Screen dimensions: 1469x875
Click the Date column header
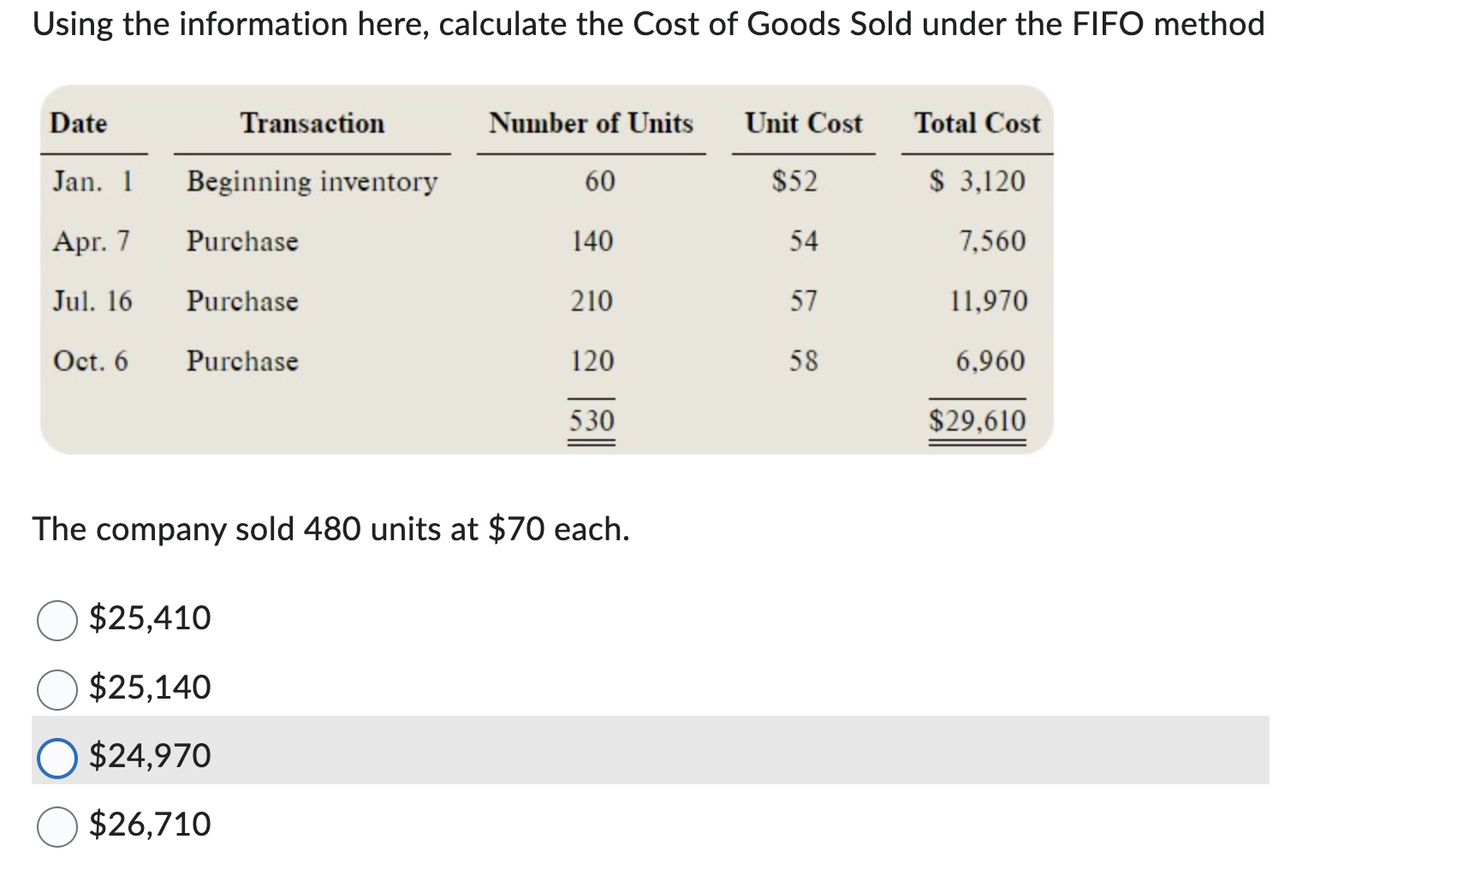point(78,123)
